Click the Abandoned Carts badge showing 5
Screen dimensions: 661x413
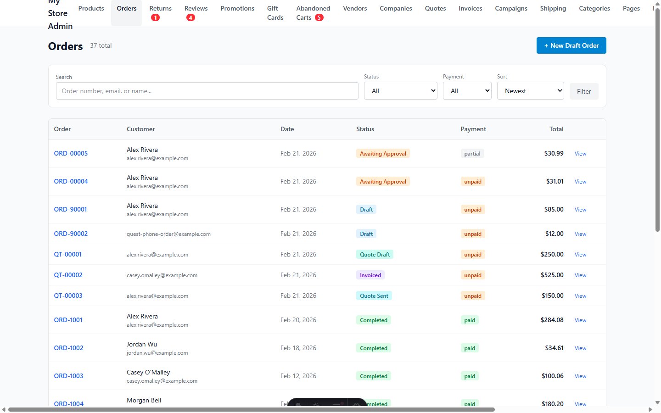click(x=319, y=17)
